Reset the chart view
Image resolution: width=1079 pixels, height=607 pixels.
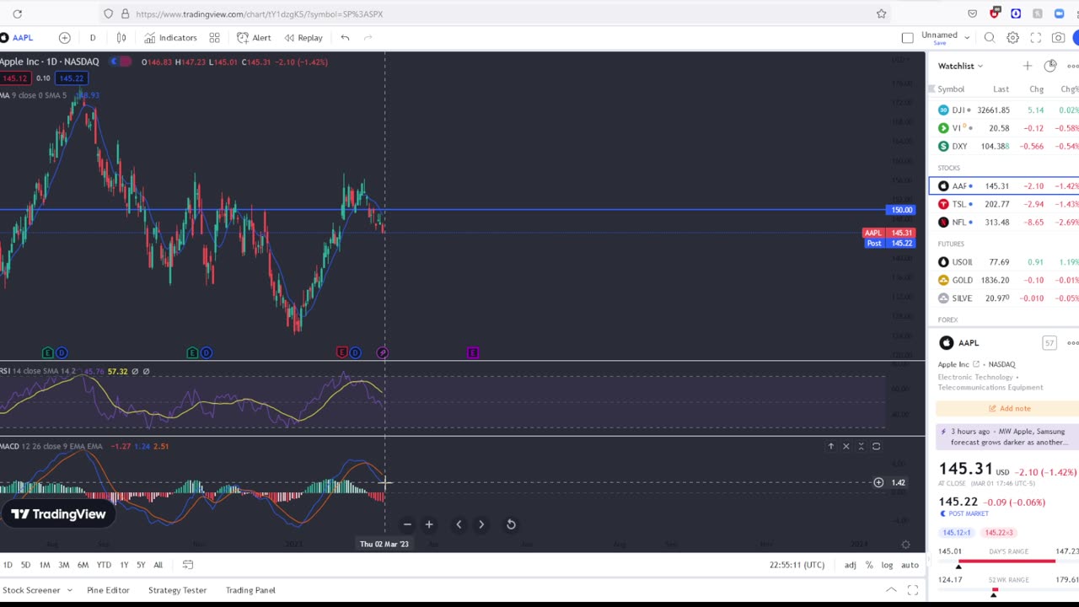coord(511,524)
